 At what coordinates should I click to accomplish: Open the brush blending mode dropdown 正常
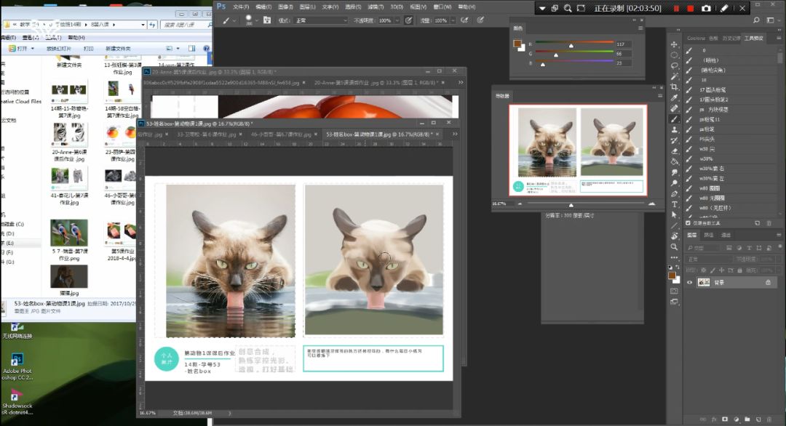pos(311,20)
